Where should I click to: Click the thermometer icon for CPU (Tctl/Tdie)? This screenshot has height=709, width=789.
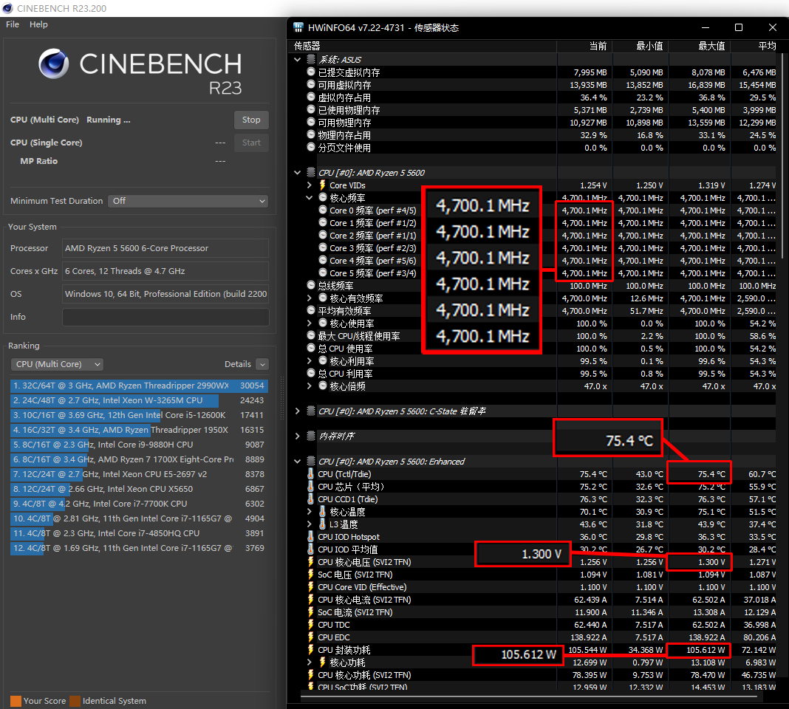[310, 474]
